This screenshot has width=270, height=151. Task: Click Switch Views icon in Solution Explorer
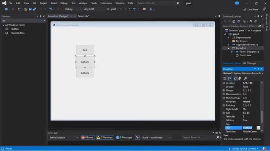[x=238, y=21]
